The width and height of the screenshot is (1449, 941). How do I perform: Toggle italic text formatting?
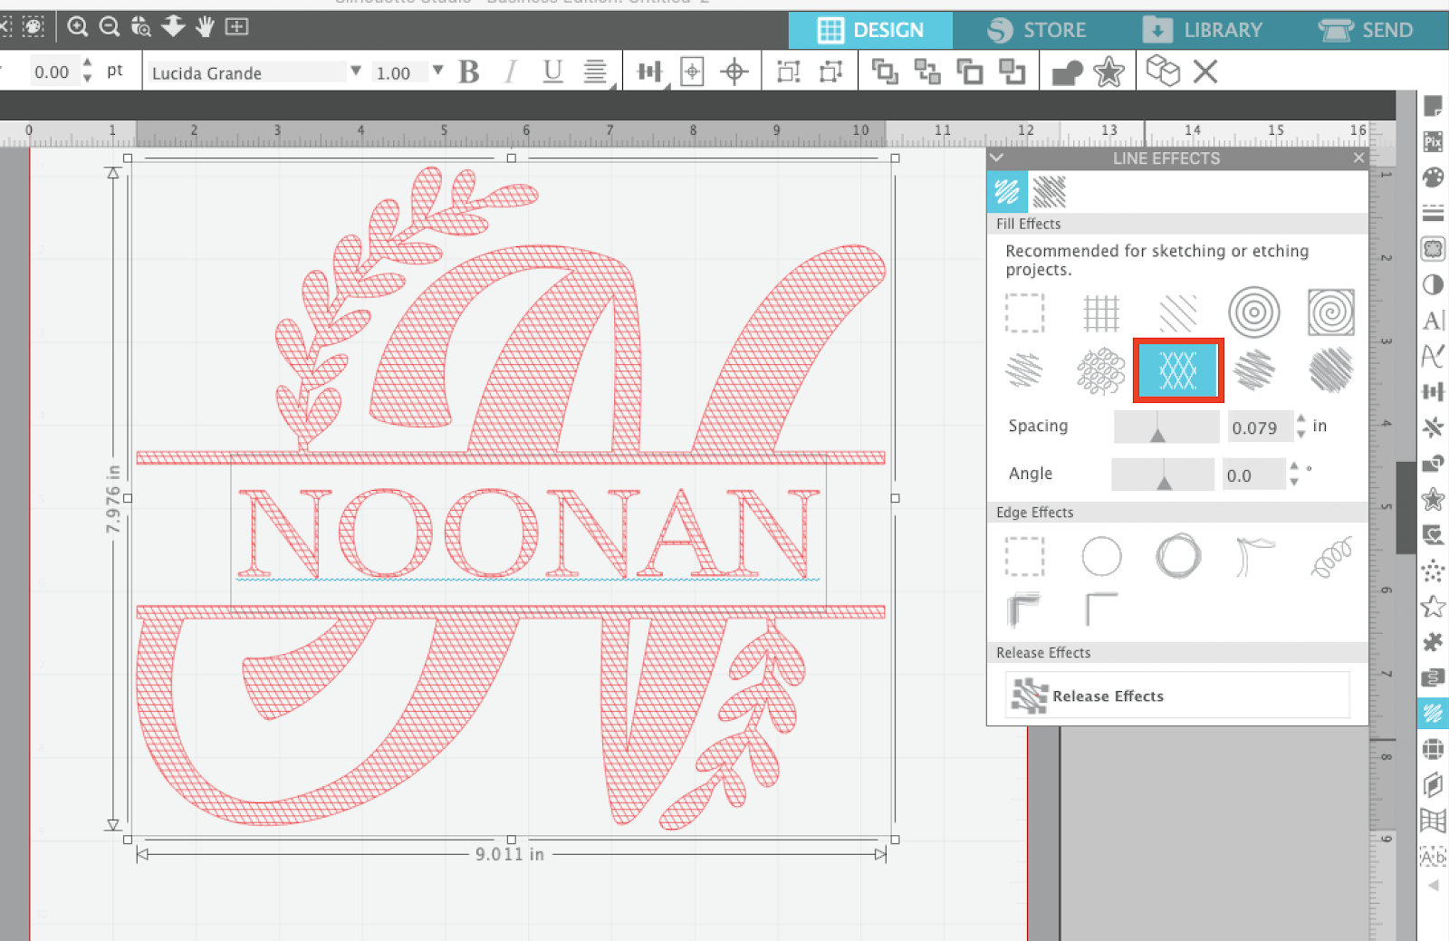[x=512, y=72]
